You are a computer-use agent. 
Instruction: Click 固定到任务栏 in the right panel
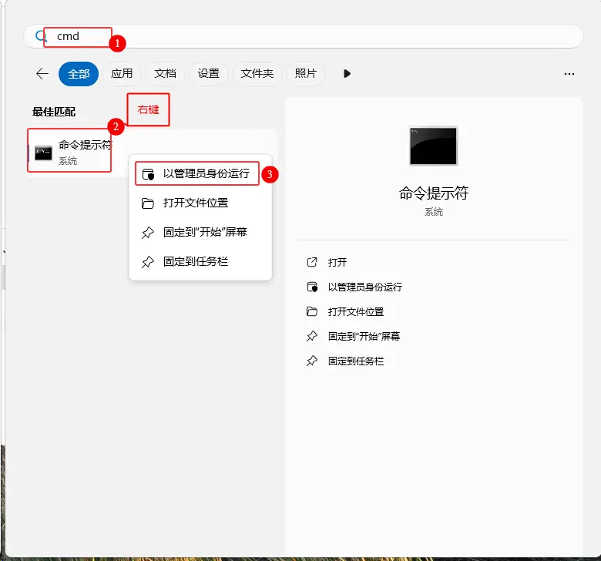(x=355, y=361)
